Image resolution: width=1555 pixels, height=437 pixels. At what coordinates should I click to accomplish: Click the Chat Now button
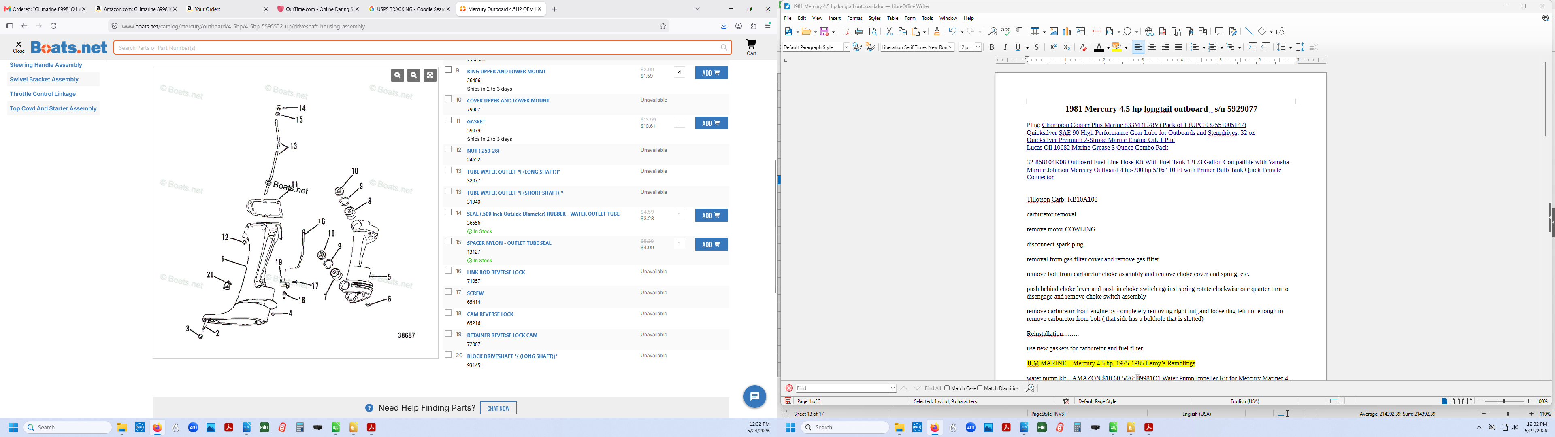coord(498,408)
